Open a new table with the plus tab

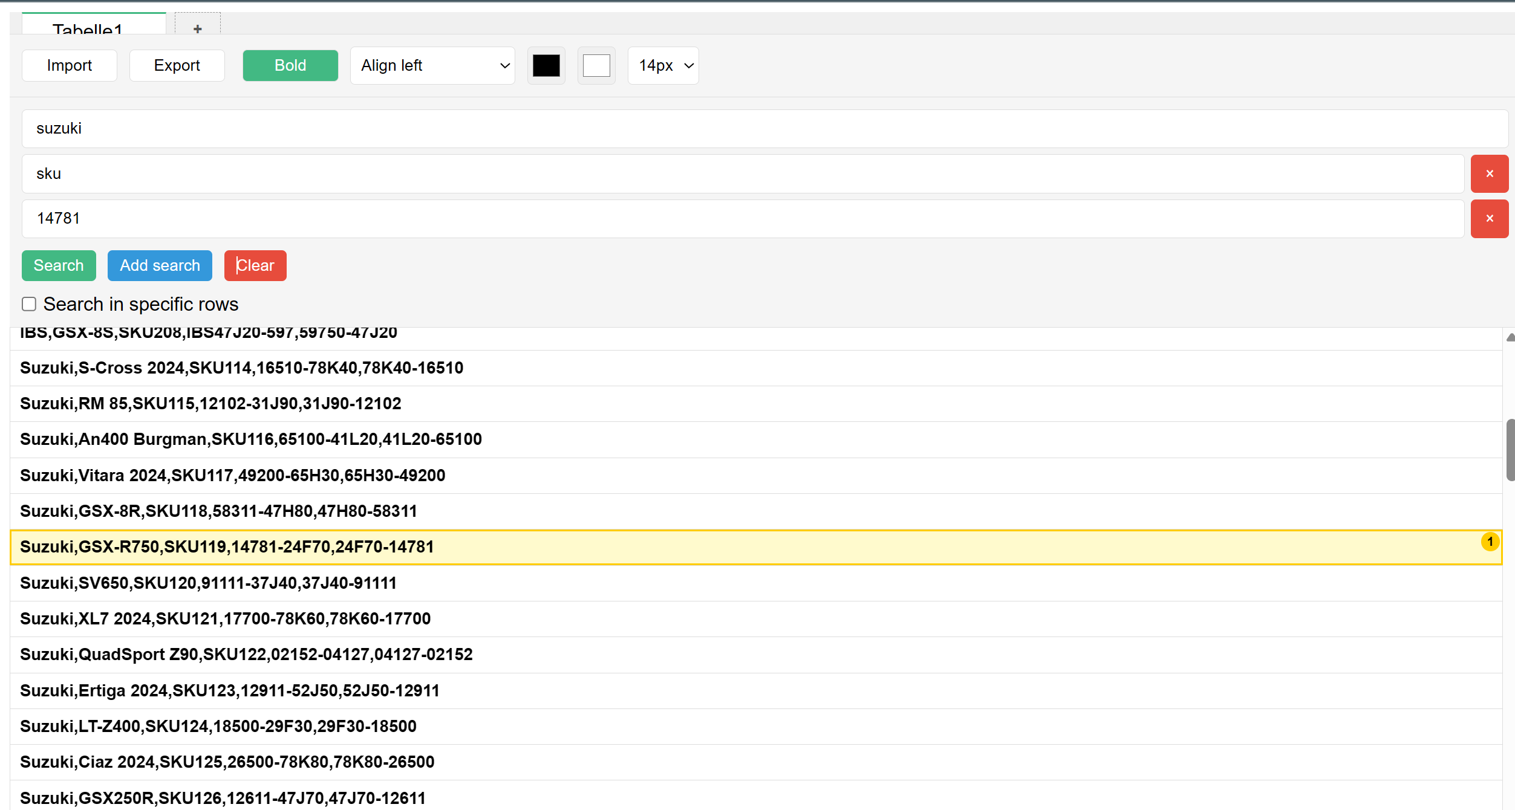197,28
